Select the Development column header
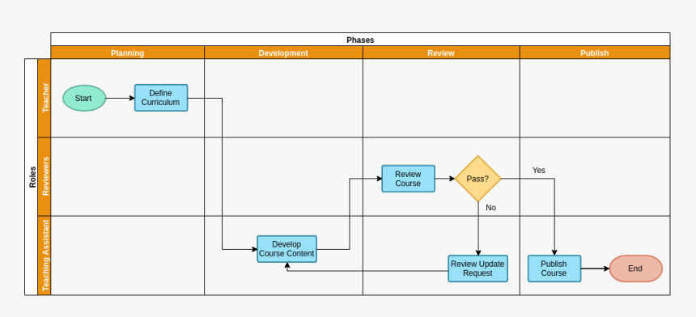The width and height of the screenshot is (696, 317). (x=283, y=53)
